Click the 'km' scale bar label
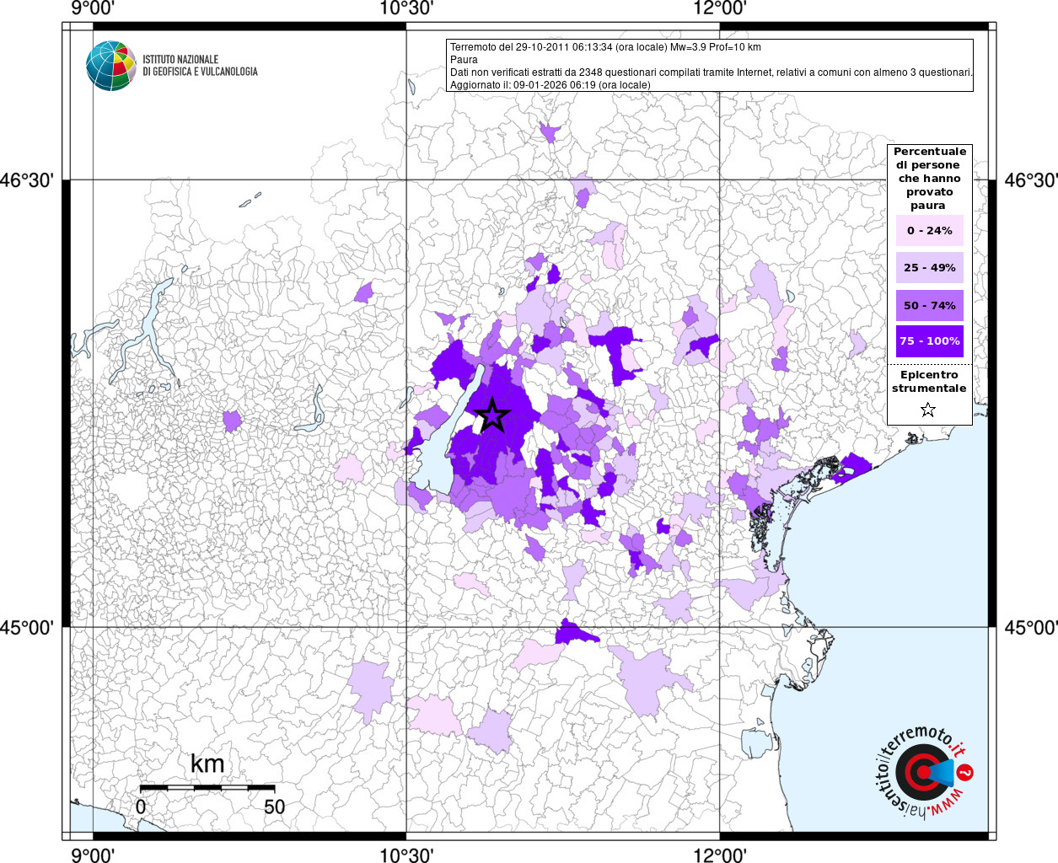The image size is (1058, 863). coord(207,764)
